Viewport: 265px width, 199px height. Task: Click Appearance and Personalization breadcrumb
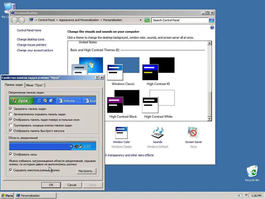click(x=79, y=20)
